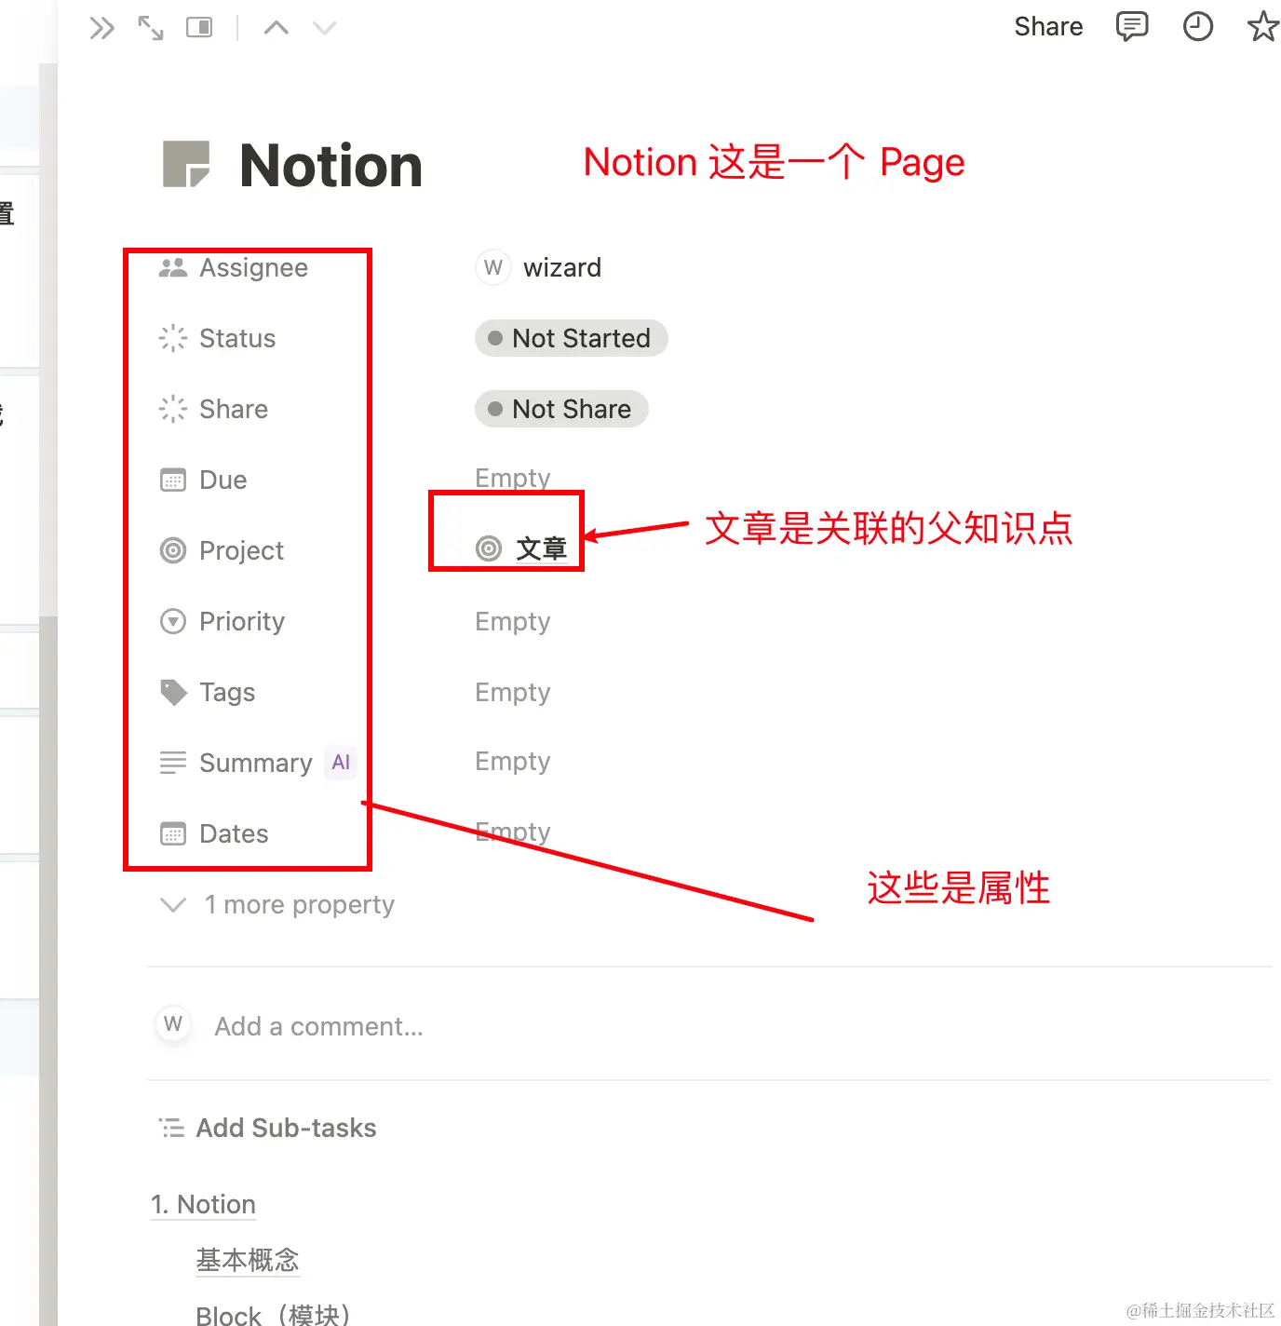Image resolution: width=1281 pixels, height=1326 pixels.
Task: Click the Add a comment field
Action: pyautogui.click(x=318, y=1026)
